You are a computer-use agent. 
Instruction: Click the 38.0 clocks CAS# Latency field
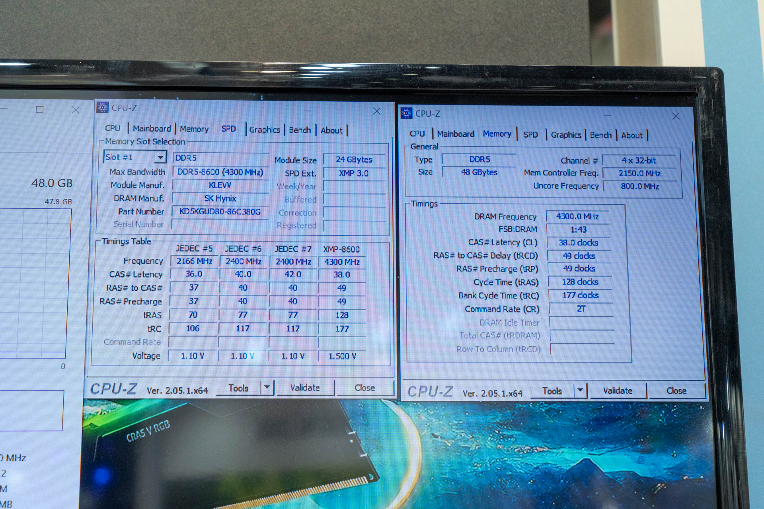click(x=579, y=243)
